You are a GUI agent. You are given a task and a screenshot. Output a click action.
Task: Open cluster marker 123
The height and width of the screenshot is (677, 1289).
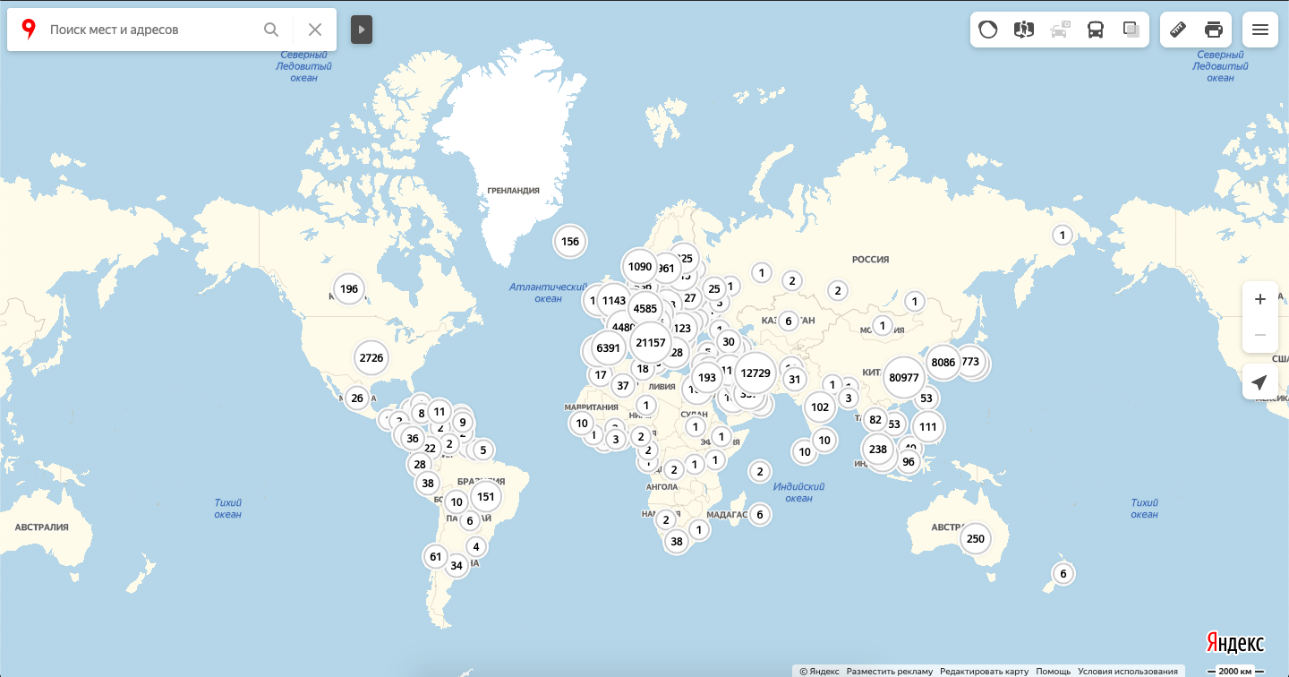tap(682, 329)
